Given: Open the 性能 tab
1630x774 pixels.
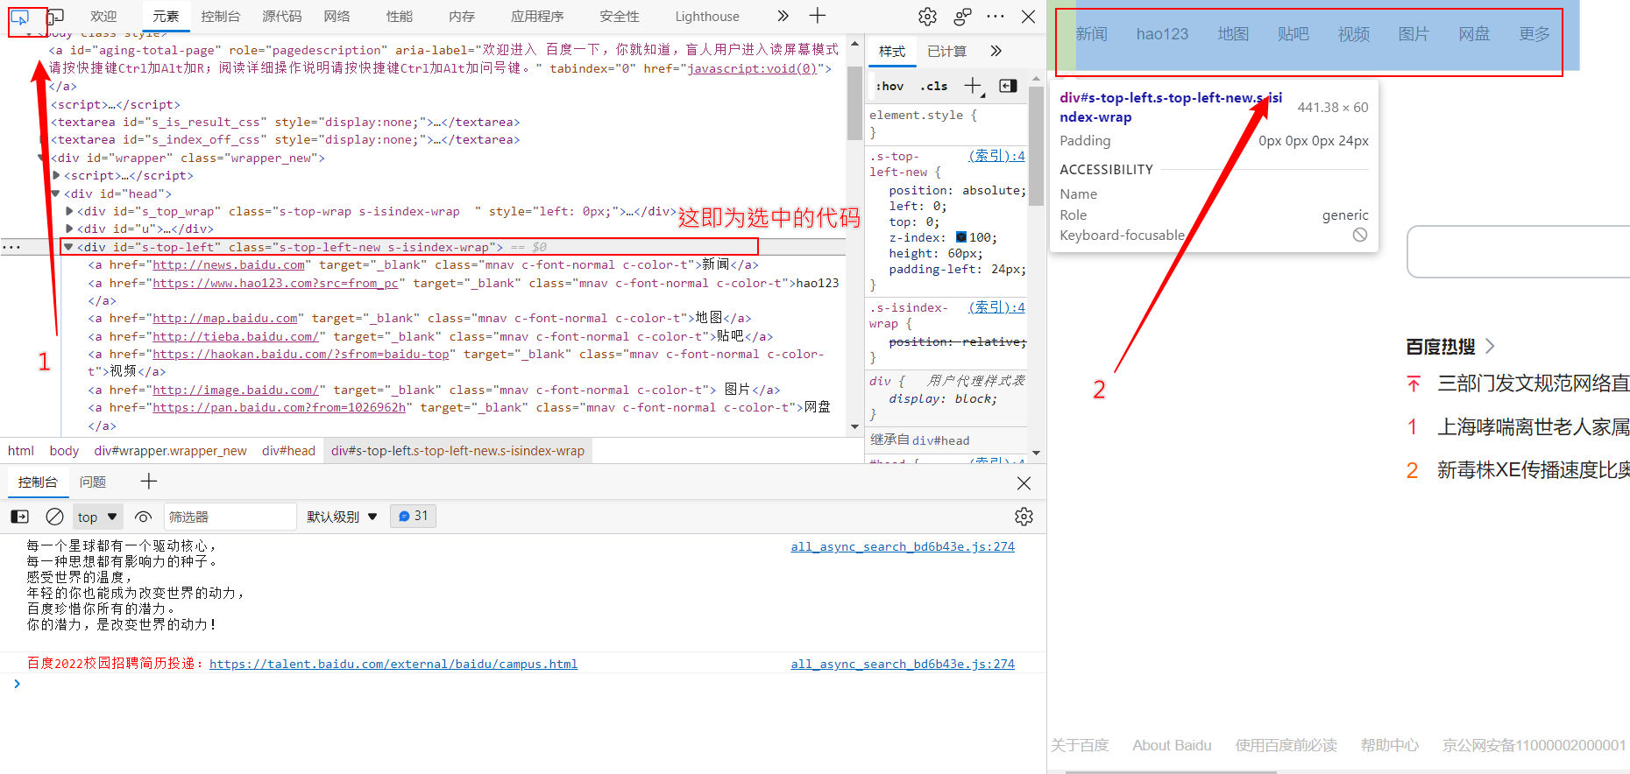Looking at the screenshot, I should [x=400, y=17].
